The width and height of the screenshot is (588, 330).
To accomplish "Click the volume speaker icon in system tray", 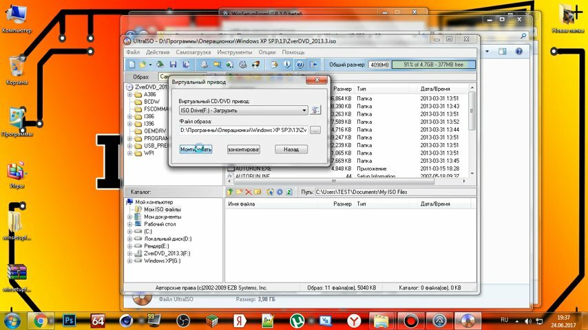I will pos(528,321).
